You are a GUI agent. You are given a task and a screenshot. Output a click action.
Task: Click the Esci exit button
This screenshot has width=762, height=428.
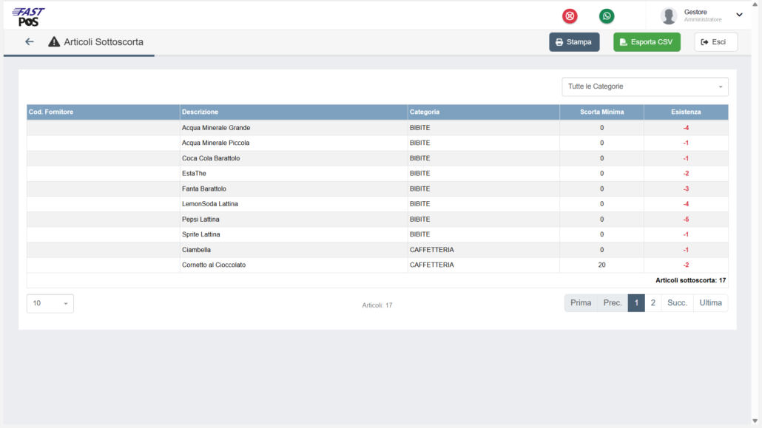tap(715, 42)
